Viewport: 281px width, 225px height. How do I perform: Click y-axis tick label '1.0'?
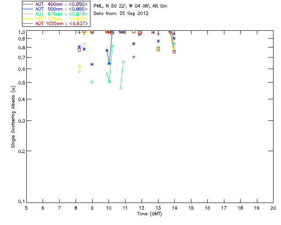tap(22, 32)
